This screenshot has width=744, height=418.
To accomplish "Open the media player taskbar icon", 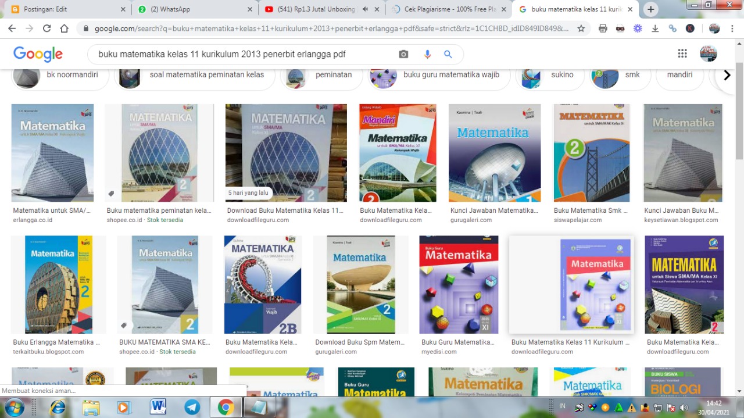I will (x=124, y=407).
